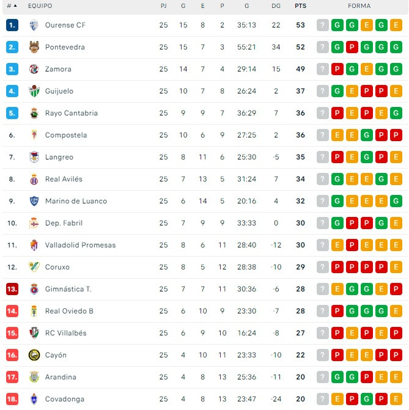Click the Pontevedra team crest icon

(34, 47)
